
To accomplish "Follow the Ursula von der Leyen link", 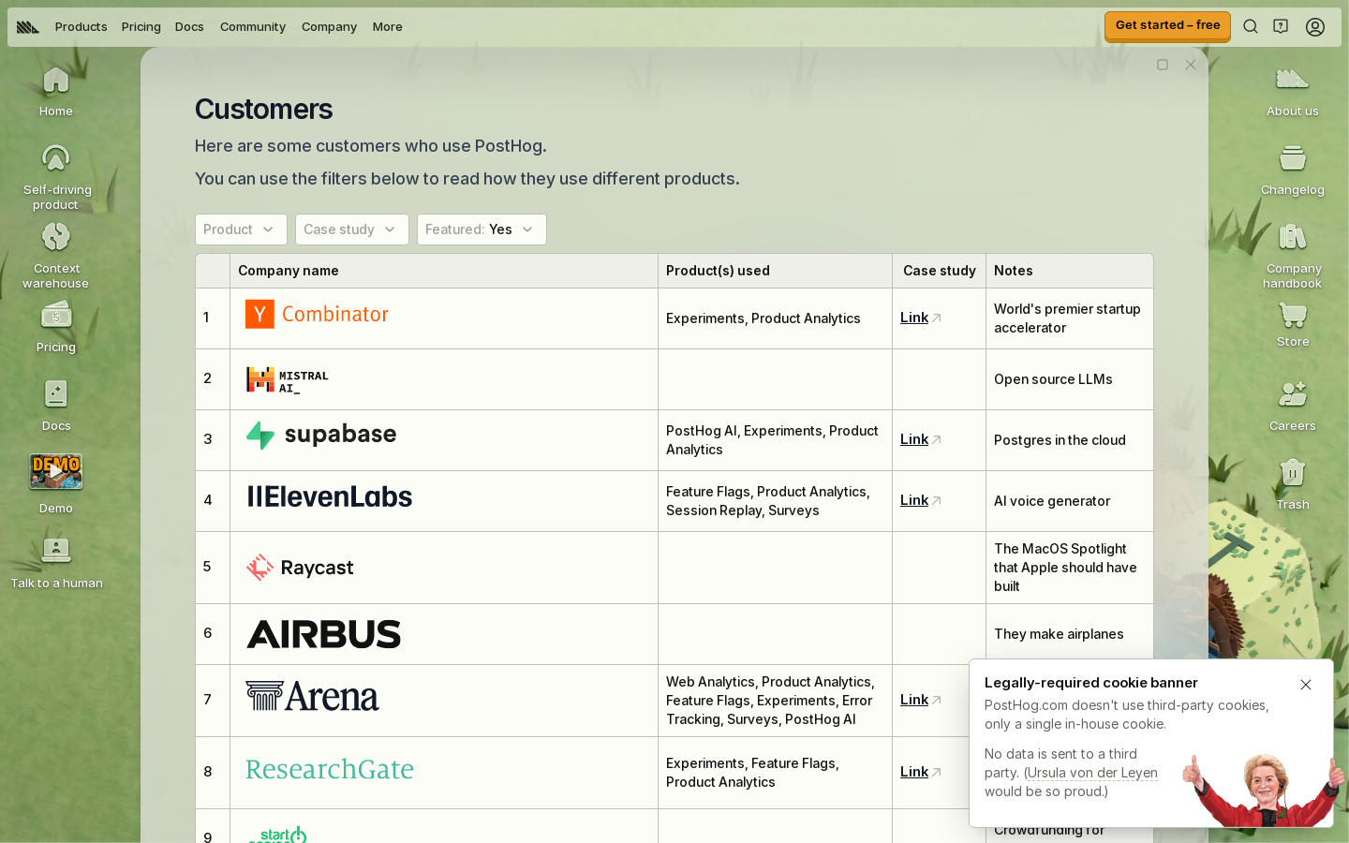I will (1092, 773).
